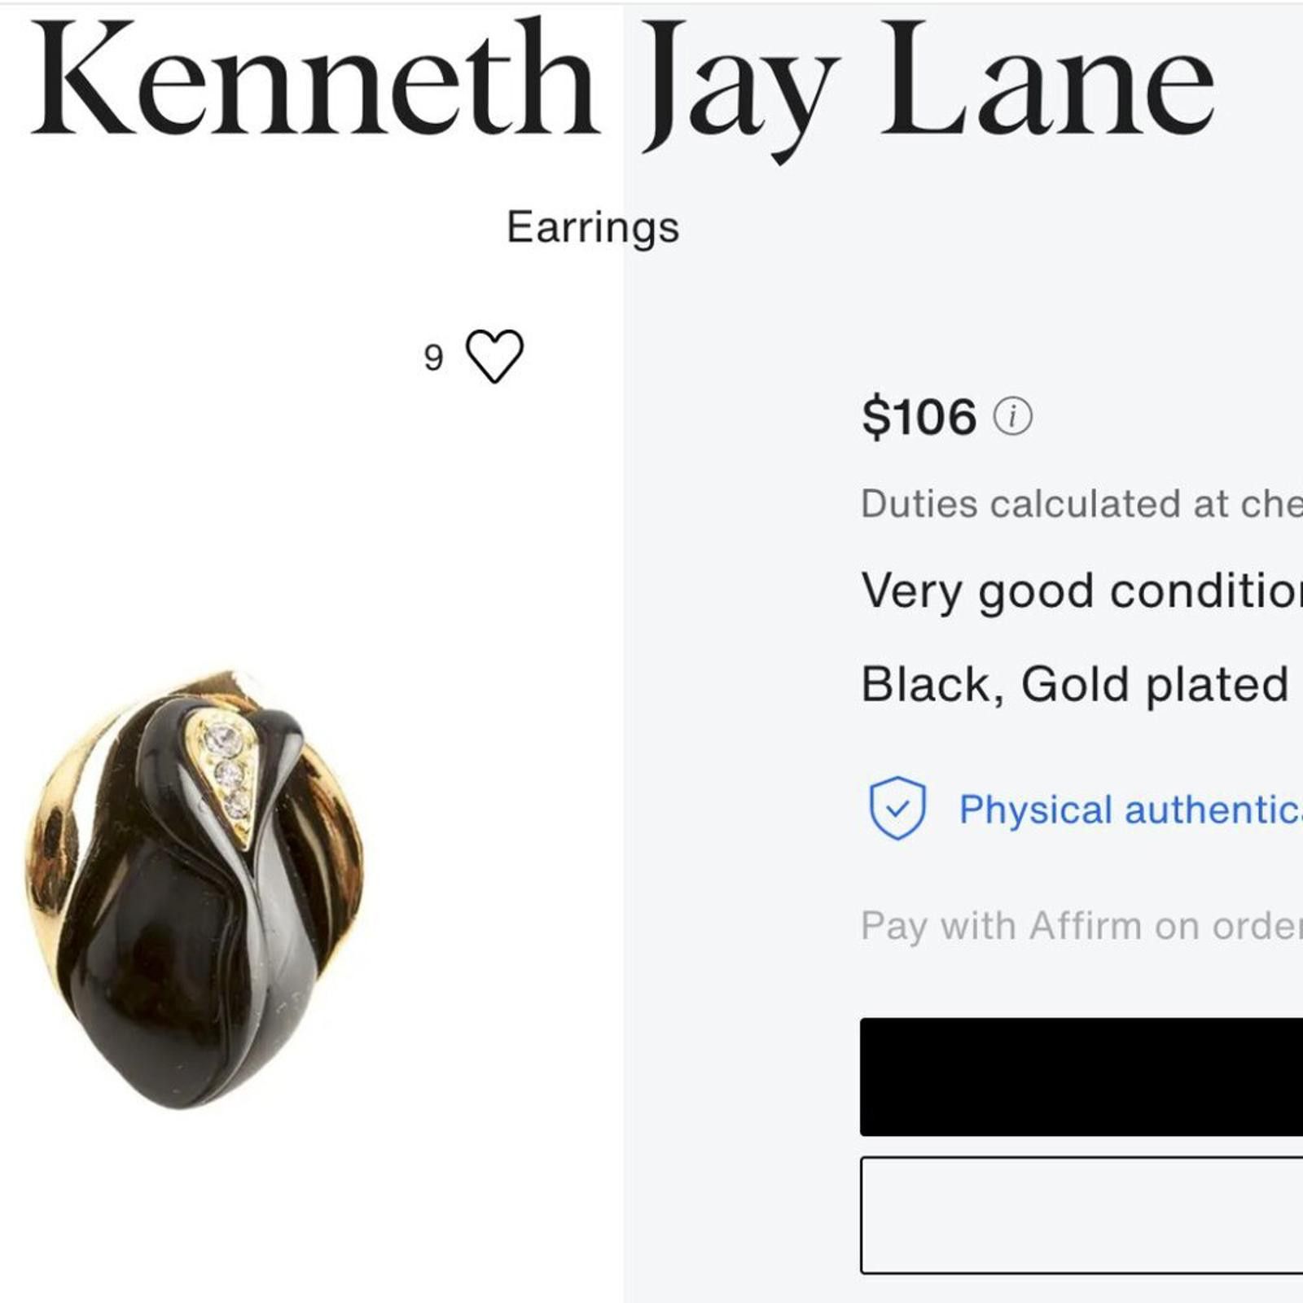Open the black and gold earring photo
This screenshot has width=1303, height=1303.
pyautogui.click(x=194, y=889)
